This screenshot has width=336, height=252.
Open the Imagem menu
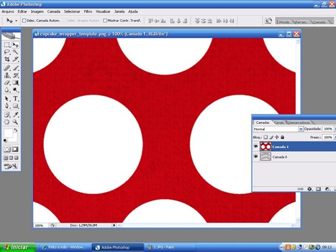[x=37, y=12]
